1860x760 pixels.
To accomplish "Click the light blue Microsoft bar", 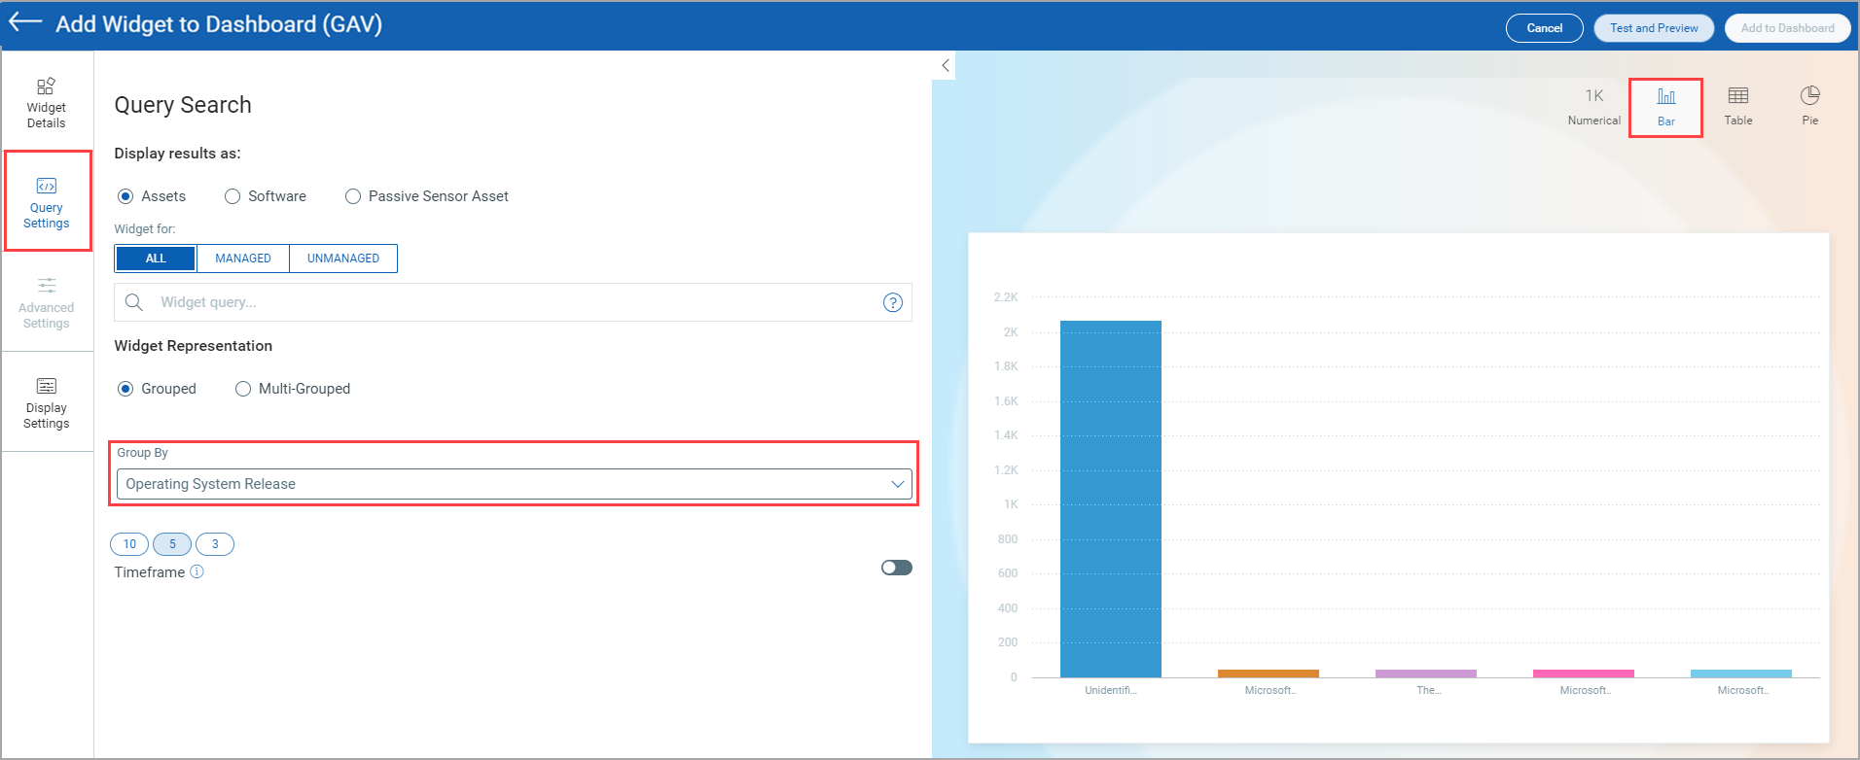I will click(1741, 674).
